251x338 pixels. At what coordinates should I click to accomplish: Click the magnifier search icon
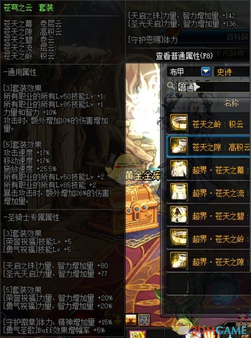tap(171, 86)
